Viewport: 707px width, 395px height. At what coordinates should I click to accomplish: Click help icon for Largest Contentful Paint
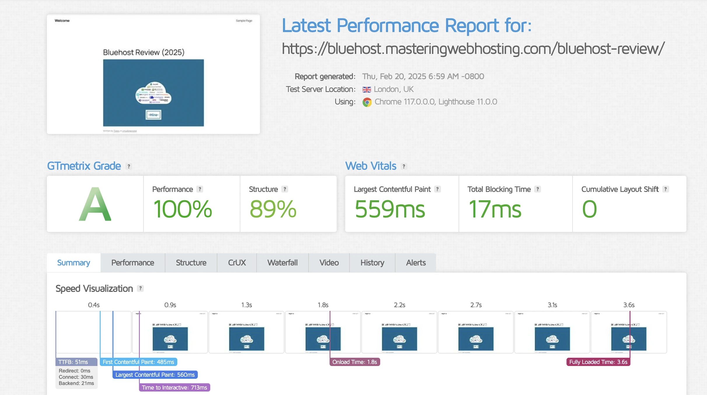point(437,189)
